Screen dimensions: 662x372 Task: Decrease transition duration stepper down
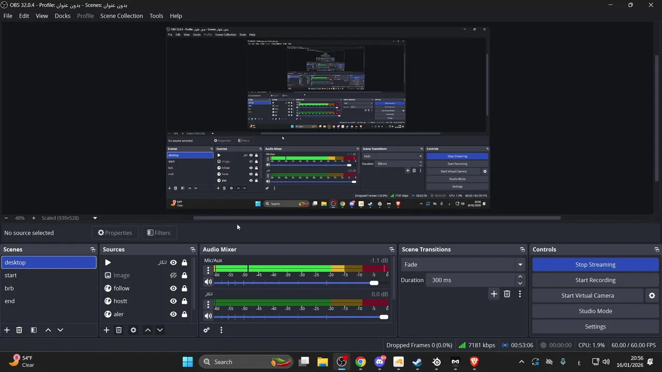(520, 283)
